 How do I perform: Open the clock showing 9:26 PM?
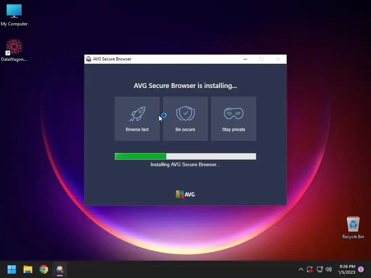tap(347, 269)
